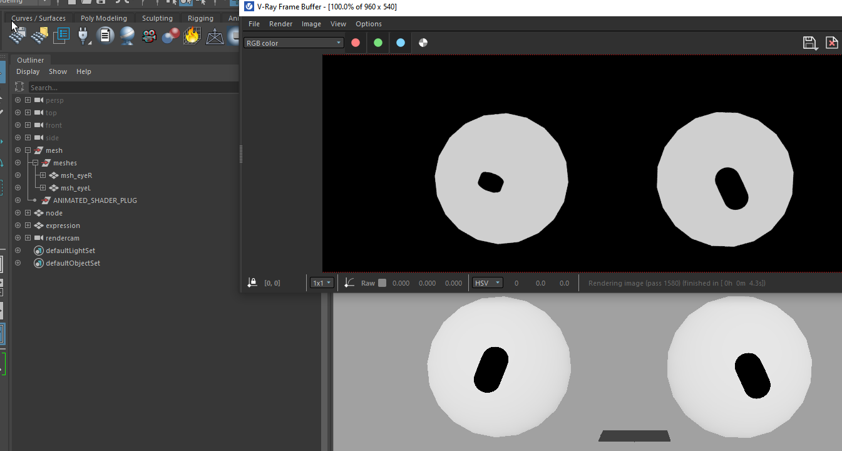Expand the msh_eyeR node
Viewport: 842px width, 451px height.
43,175
